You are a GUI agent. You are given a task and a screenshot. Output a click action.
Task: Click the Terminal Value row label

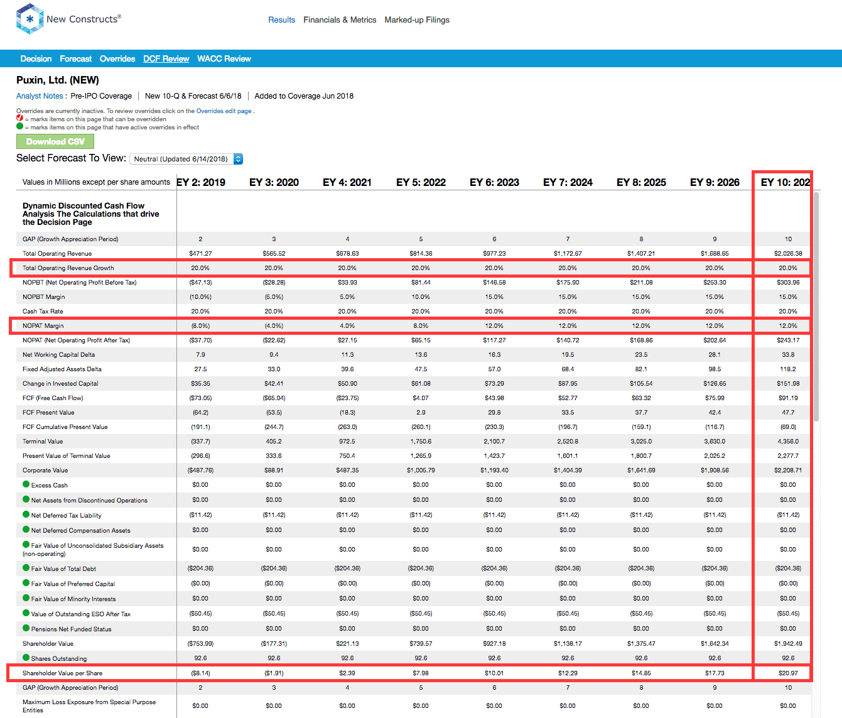click(43, 441)
